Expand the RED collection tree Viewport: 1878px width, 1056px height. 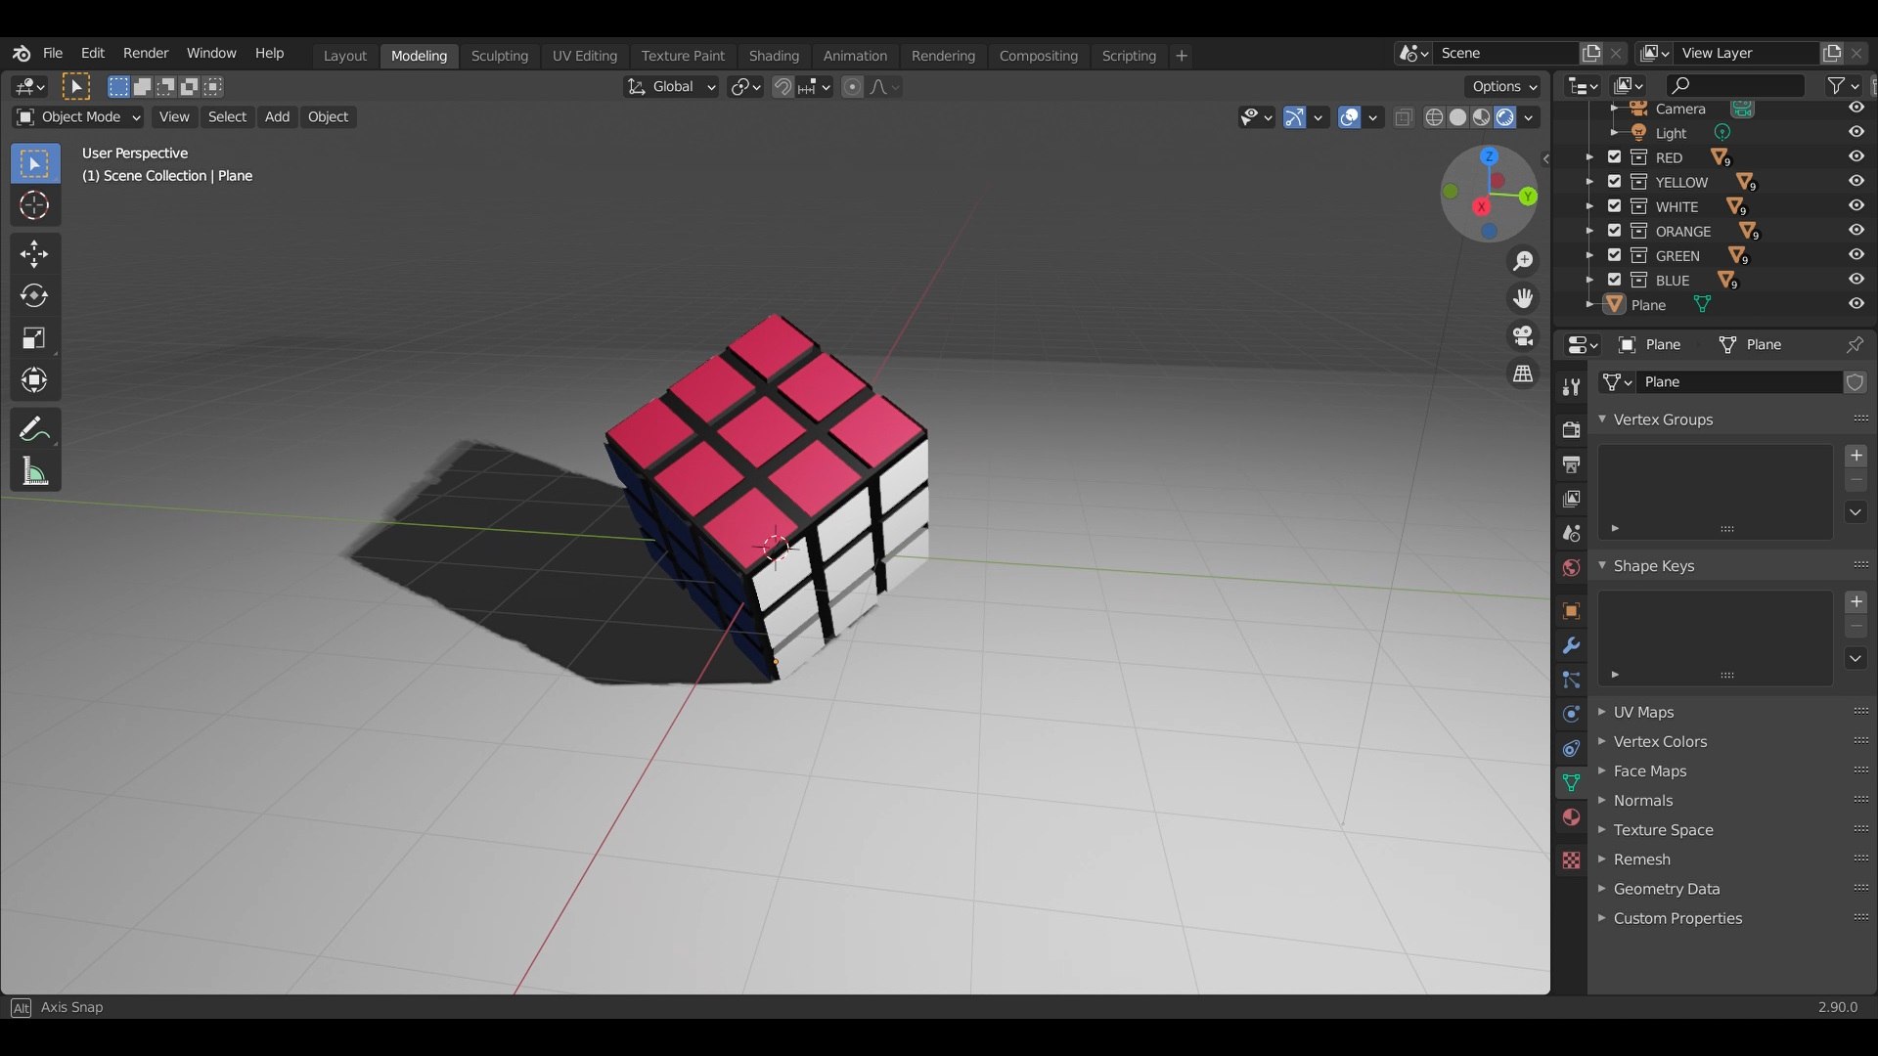coord(1589,157)
